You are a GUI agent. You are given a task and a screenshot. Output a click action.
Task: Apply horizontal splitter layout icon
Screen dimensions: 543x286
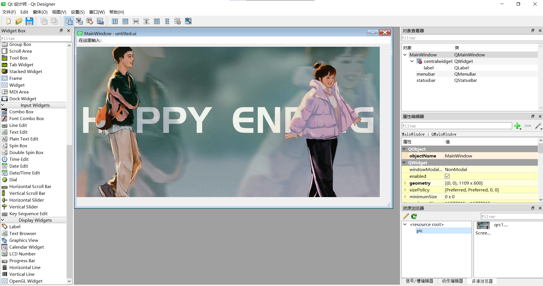click(136, 21)
